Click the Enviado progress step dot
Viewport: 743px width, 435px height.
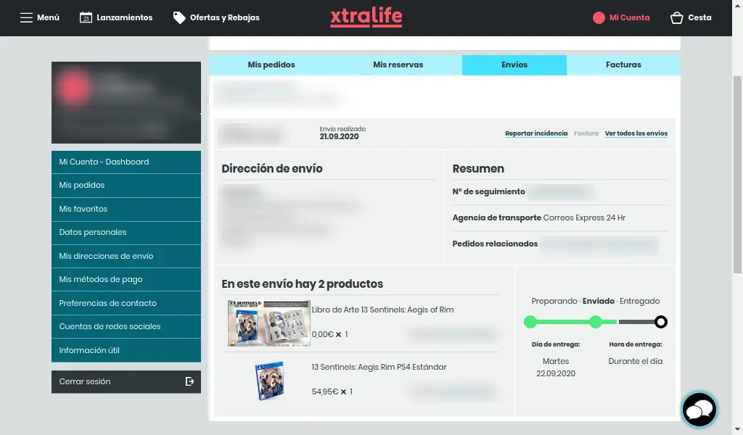(x=596, y=323)
